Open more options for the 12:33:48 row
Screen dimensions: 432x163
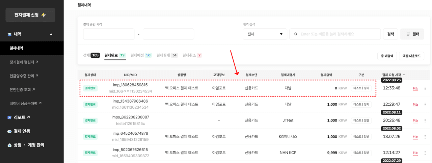pyautogui.click(x=425, y=88)
